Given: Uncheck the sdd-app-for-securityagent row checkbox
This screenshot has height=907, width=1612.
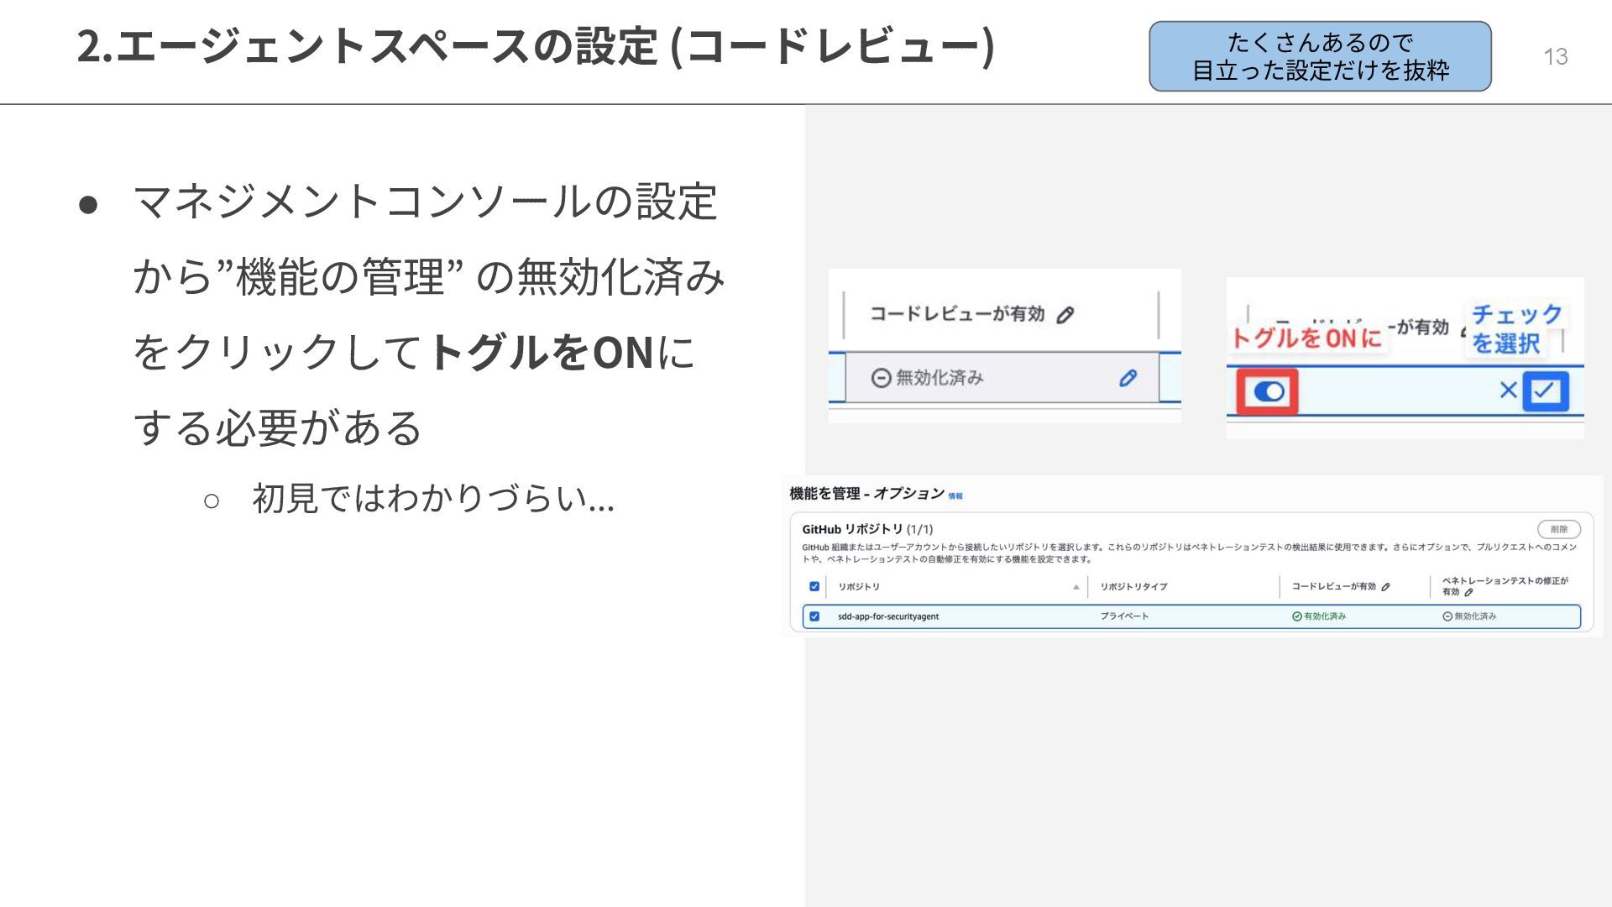Looking at the screenshot, I should [x=814, y=616].
